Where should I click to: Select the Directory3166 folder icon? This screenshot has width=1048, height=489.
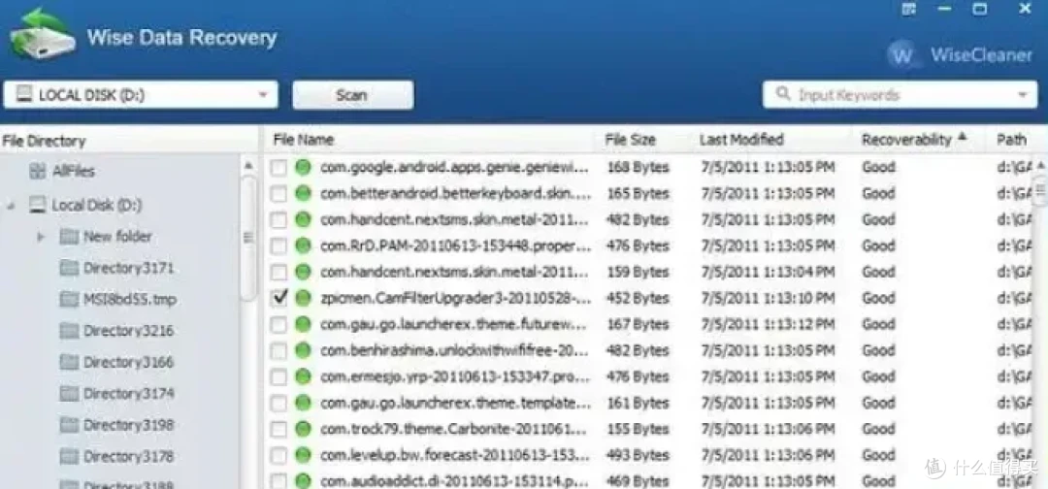tap(69, 362)
